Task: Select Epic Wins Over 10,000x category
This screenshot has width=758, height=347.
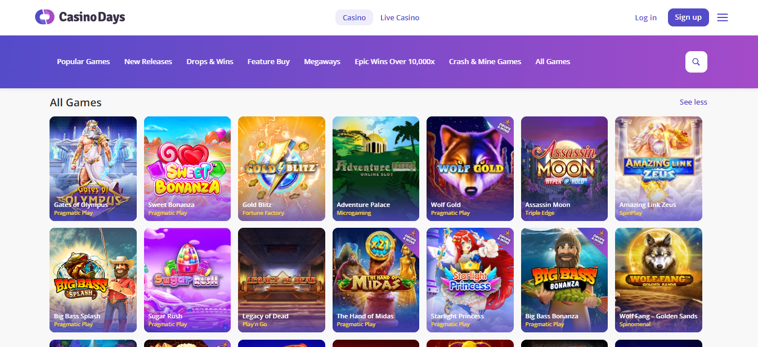Action: point(394,62)
